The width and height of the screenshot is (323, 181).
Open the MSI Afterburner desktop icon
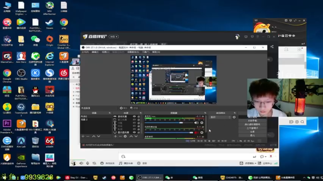pos(49,8)
